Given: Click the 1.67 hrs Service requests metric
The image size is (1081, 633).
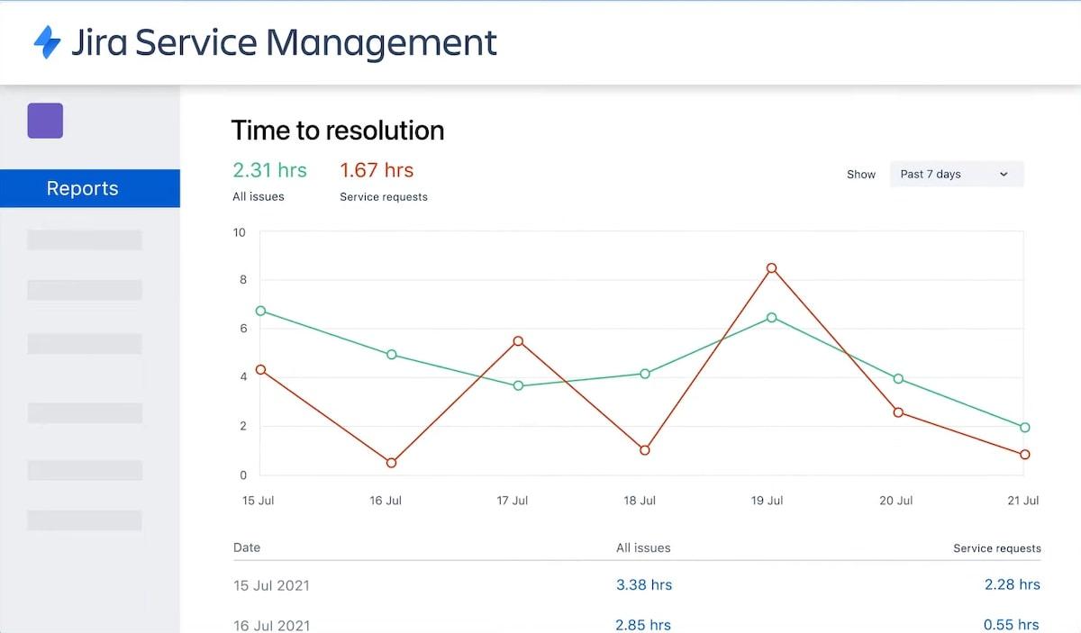Looking at the screenshot, I should point(377,170).
